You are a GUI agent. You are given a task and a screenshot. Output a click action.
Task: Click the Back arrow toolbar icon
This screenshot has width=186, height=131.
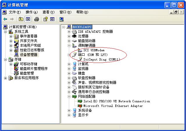[x=5, y=19]
